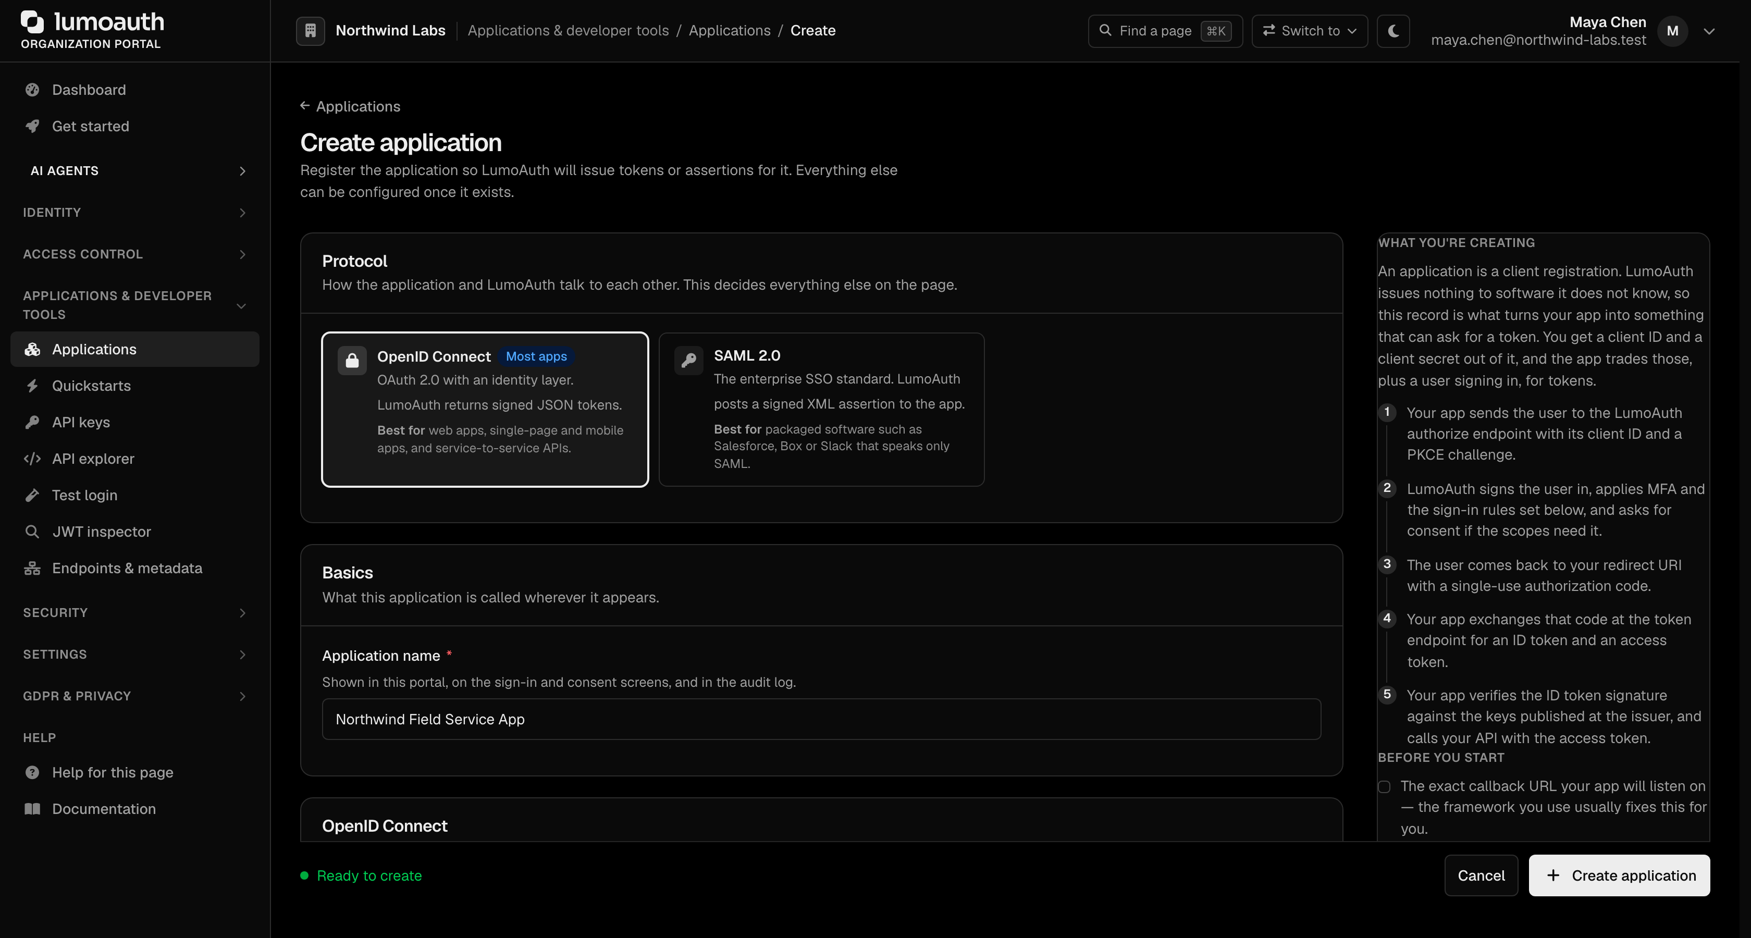Screen dimensions: 1751x938
Task: Click the JWT inspector magnifier icon
Action: point(32,532)
